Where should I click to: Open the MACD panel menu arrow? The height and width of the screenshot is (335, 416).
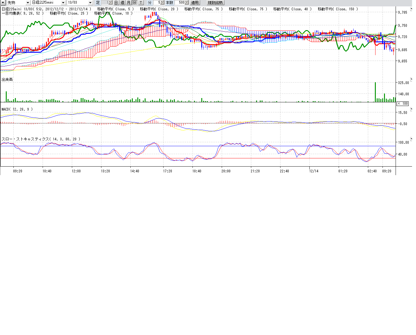(411, 109)
